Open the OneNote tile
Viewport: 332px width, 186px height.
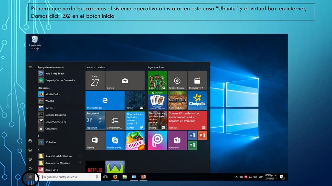177,140
